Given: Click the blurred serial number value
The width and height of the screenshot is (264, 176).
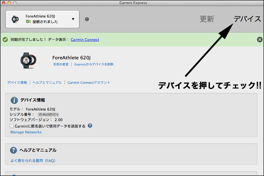Looking at the screenshot, I should pos(48,114).
